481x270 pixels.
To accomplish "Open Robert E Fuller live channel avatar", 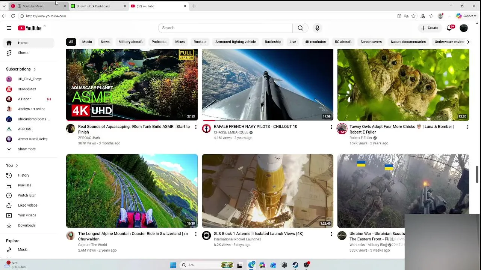I will (x=342, y=129).
